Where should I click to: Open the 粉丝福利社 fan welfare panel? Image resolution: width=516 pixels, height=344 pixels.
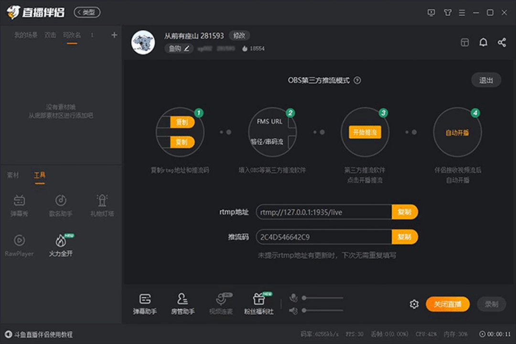coord(259,303)
